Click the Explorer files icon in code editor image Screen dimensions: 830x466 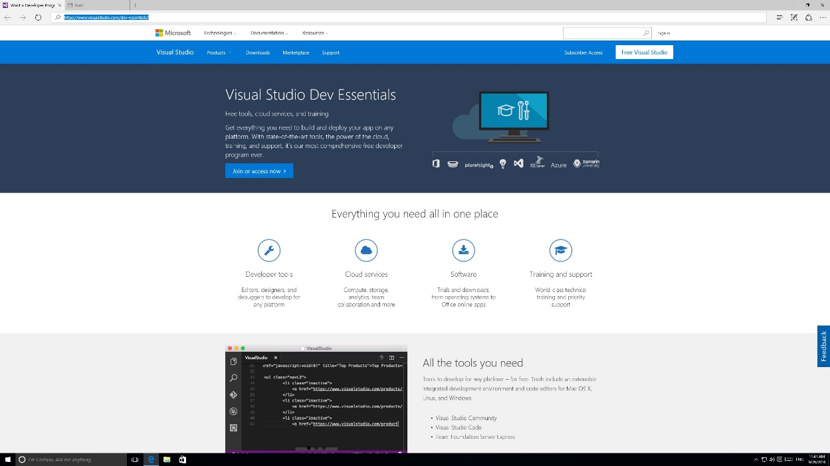[x=233, y=362]
